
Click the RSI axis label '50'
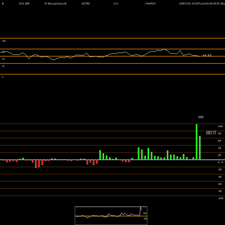point(3,59)
